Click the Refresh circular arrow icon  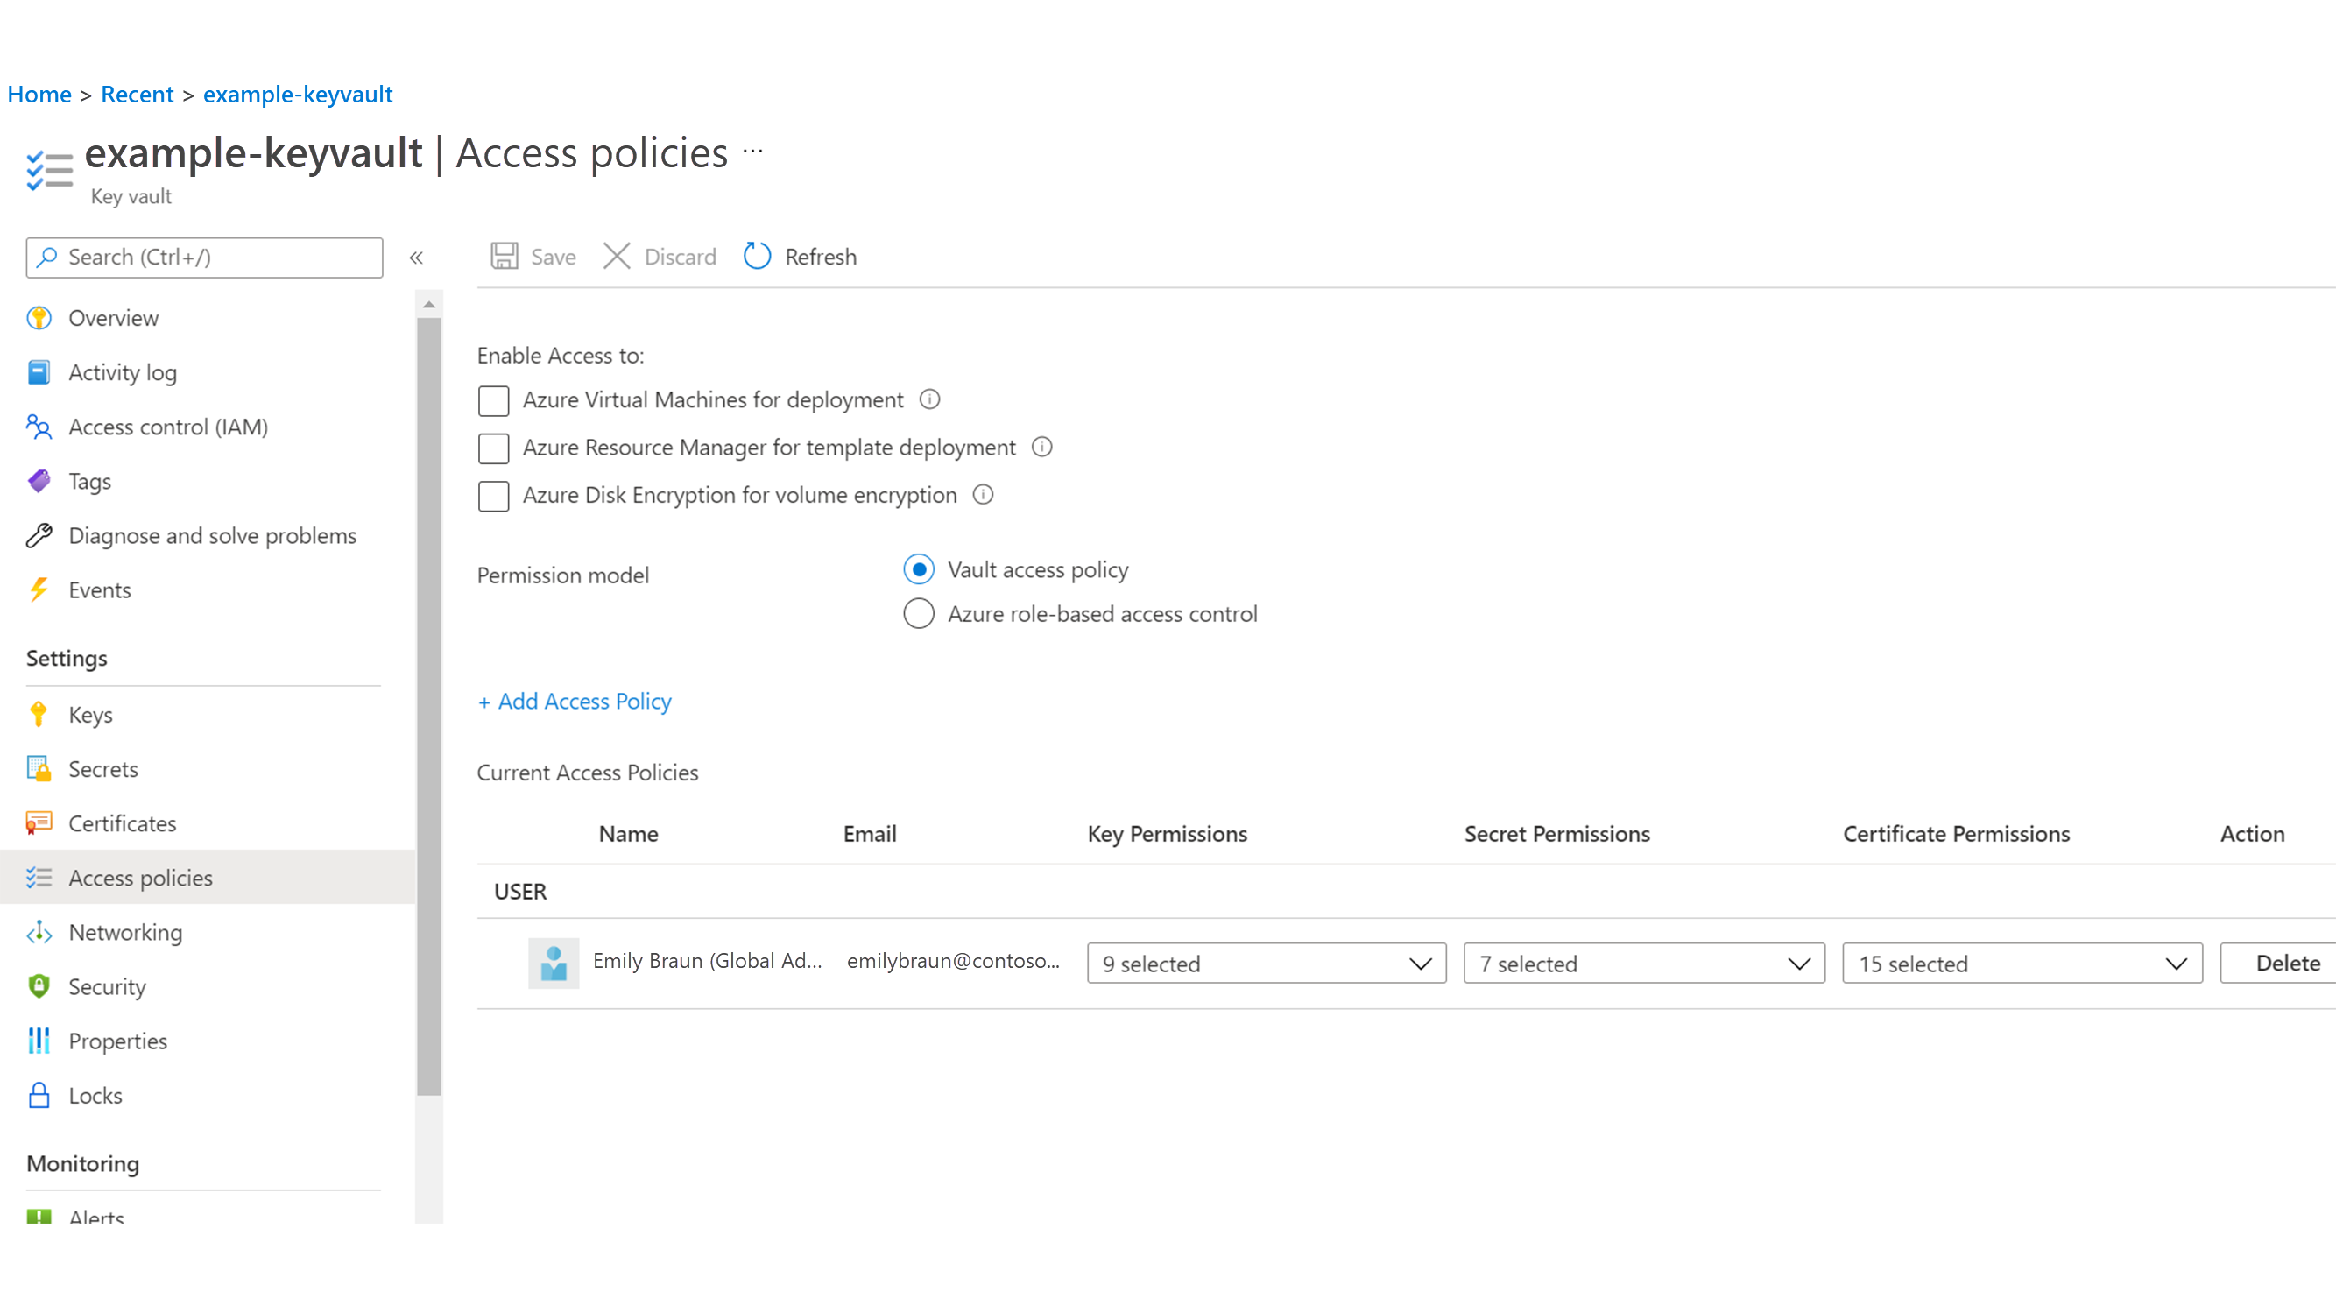click(x=757, y=257)
